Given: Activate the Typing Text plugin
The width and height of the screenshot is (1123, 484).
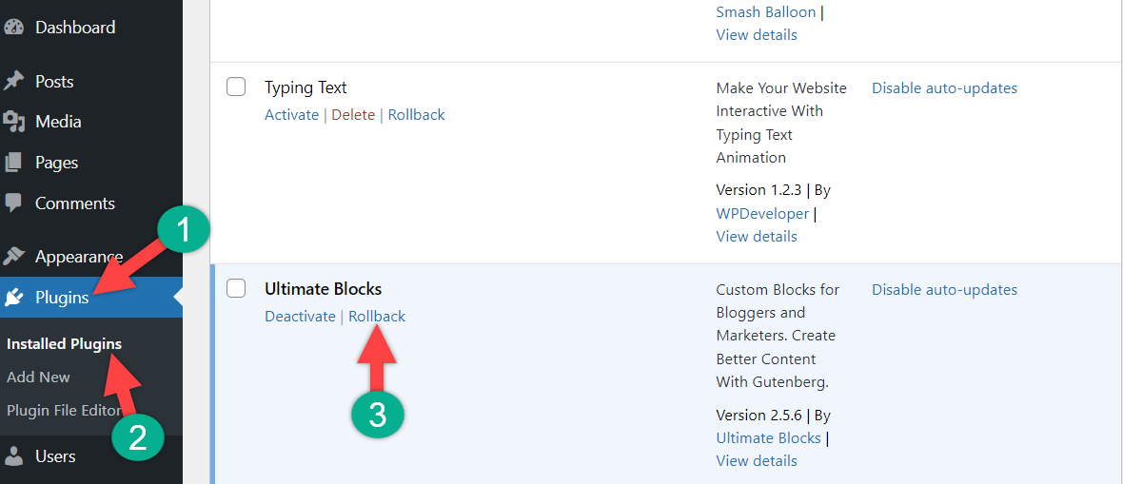Looking at the screenshot, I should 291,115.
